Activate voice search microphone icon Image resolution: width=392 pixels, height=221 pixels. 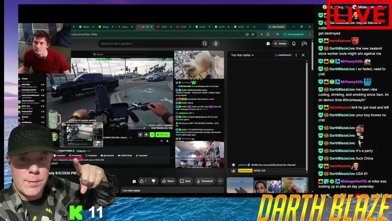pyautogui.click(x=216, y=44)
